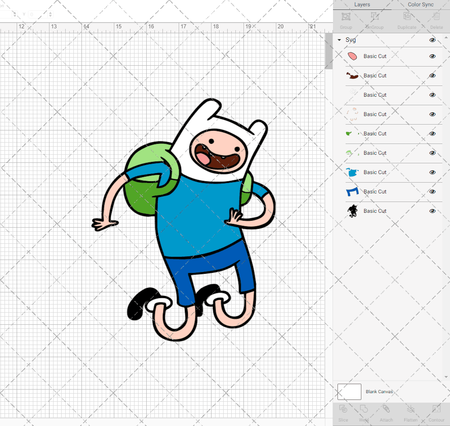The width and height of the screenshot is (450, 426).
Task: Hide the black outline Basic Cut layer
Action: pyautogui.click(x=432, y=211)
